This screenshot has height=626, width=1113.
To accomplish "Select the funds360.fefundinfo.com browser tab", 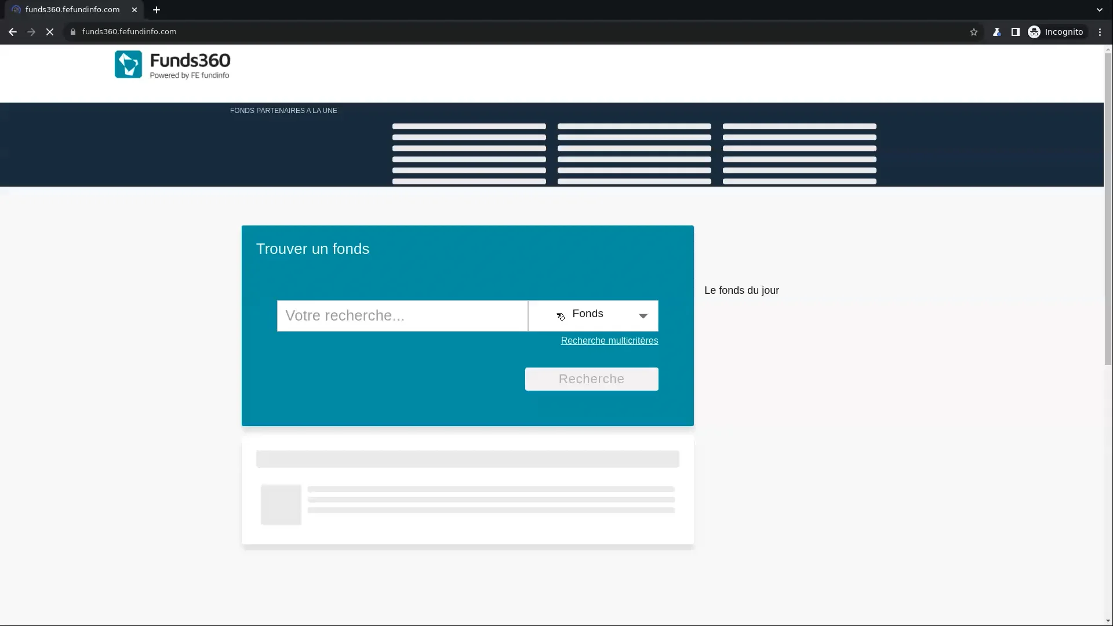I will click(x=74, y=10).
